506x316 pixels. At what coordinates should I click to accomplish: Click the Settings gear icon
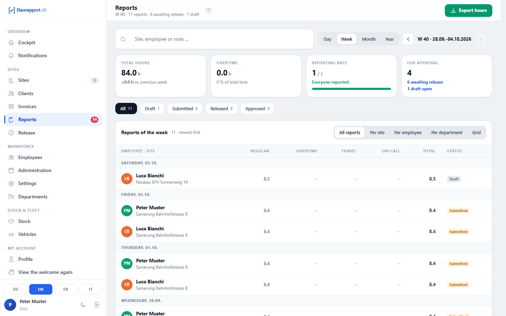11,183
